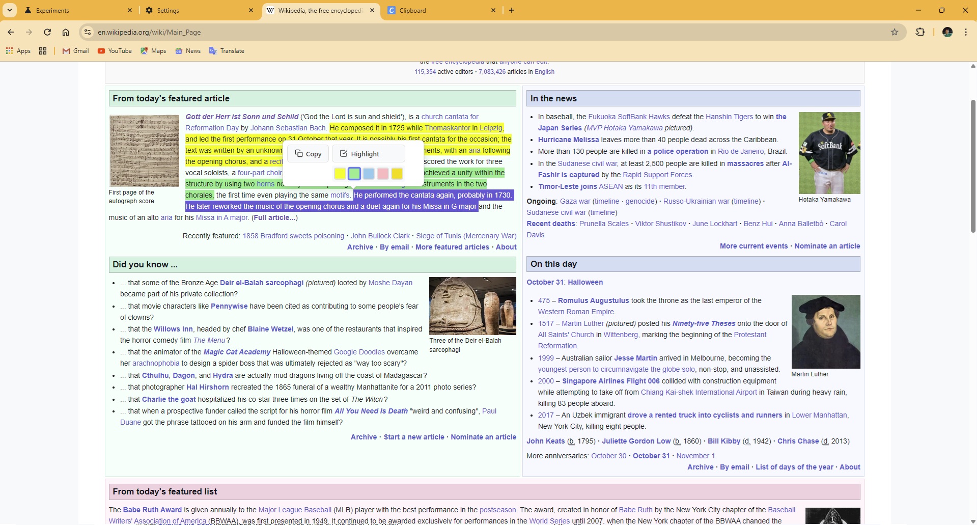
Task: Open the Apps grid shortcut
Action: [x=18, y=51]
